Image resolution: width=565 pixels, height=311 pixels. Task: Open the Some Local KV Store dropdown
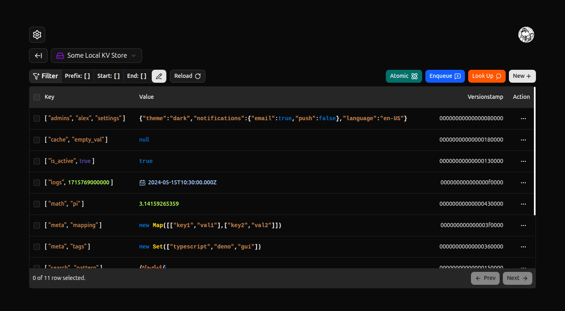point(96,55)
